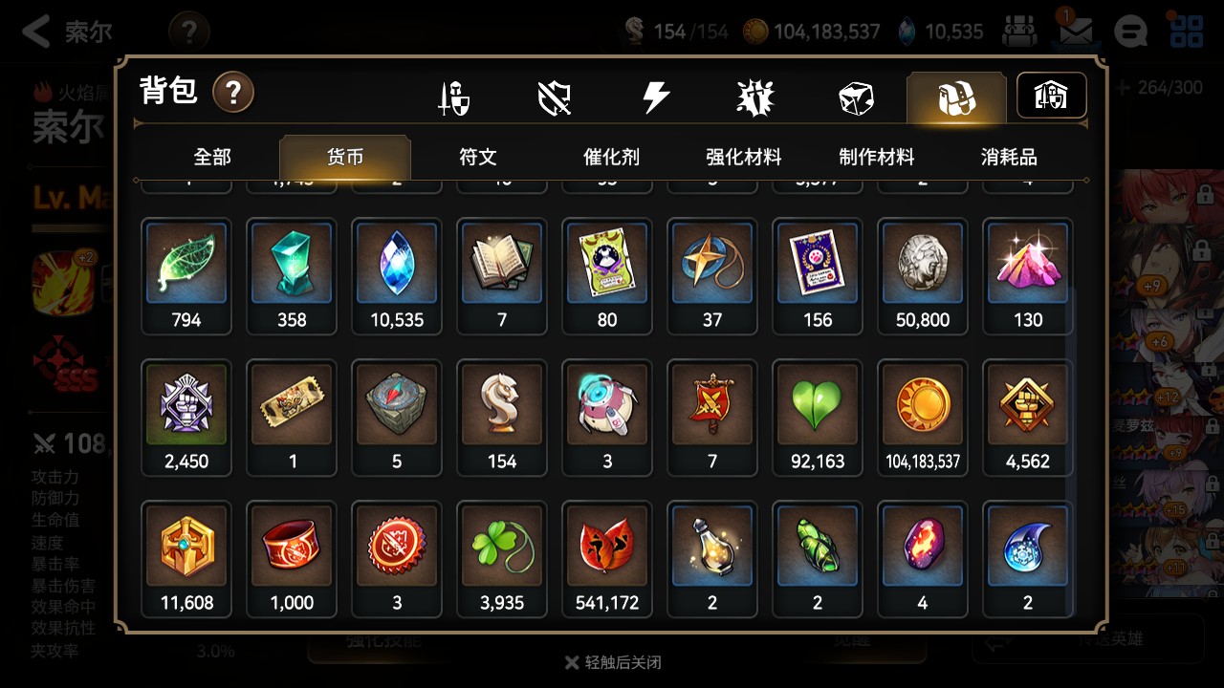
Task: Select the silver coin item showing 50,800
Action: pyautogui.click(x=923, y=276)
